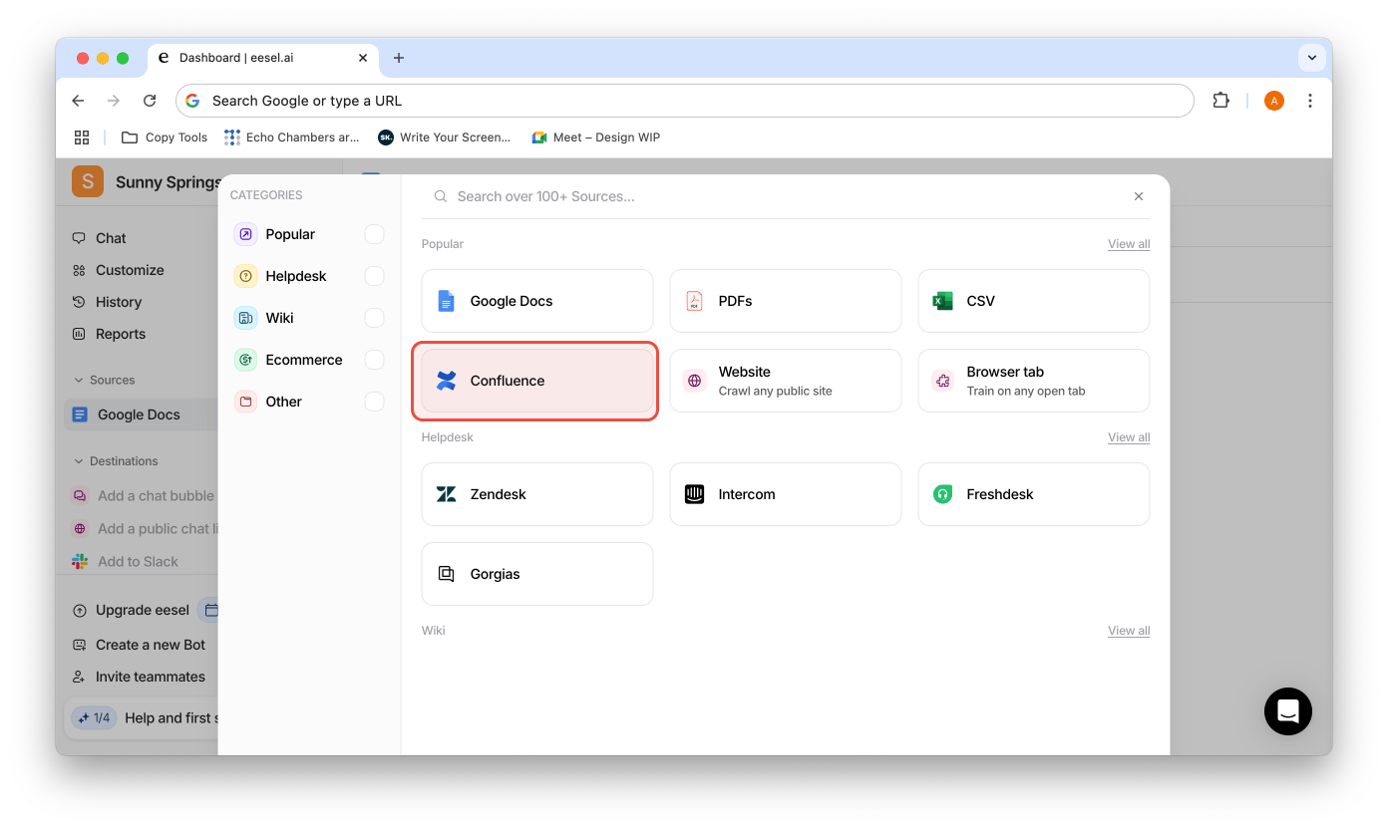Click the Confluence logo icon
This screenshot has height=829, width=1388.
click(447, 381)
